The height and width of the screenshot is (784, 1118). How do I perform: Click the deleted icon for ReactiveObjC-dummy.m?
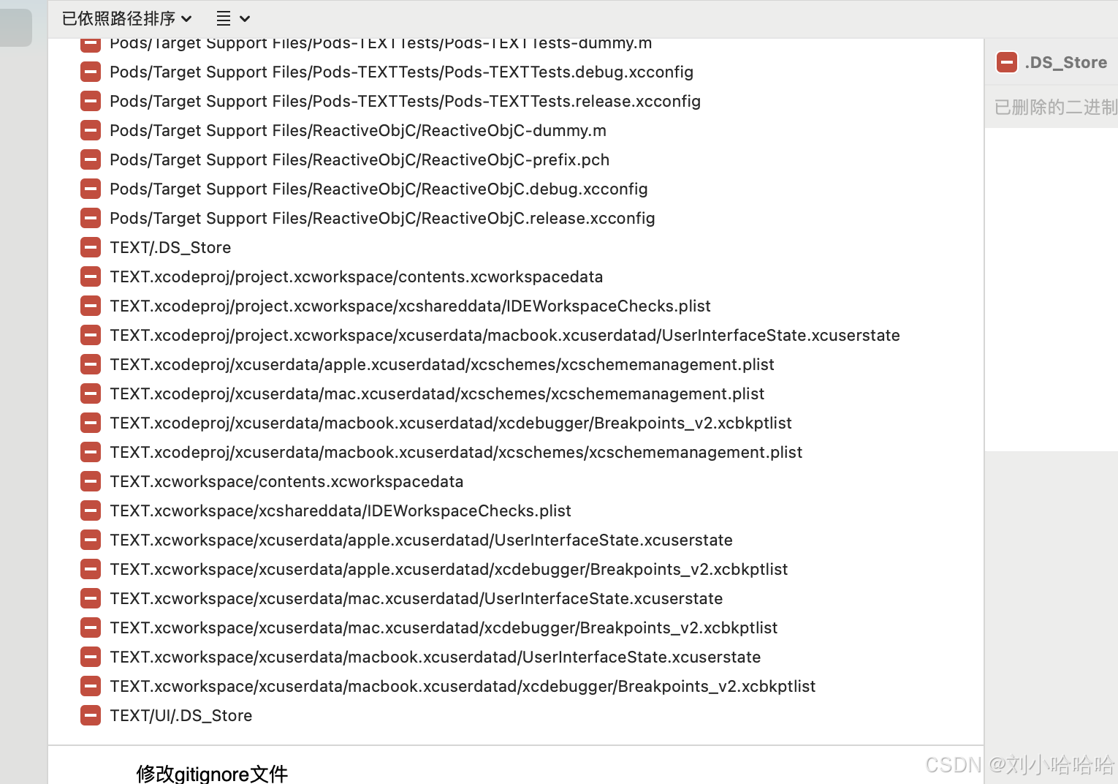[91, 130]
